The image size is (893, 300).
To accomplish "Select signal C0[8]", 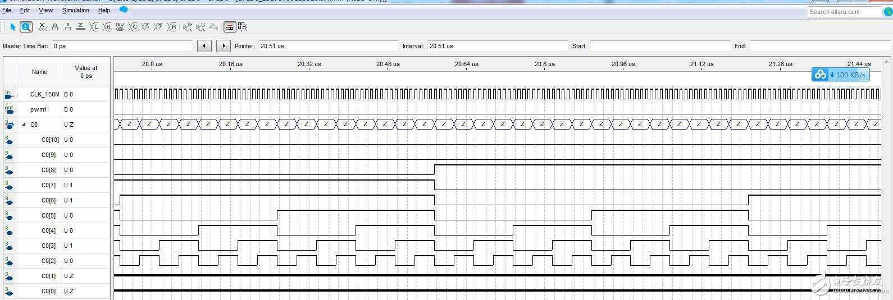I will [49, 170].
